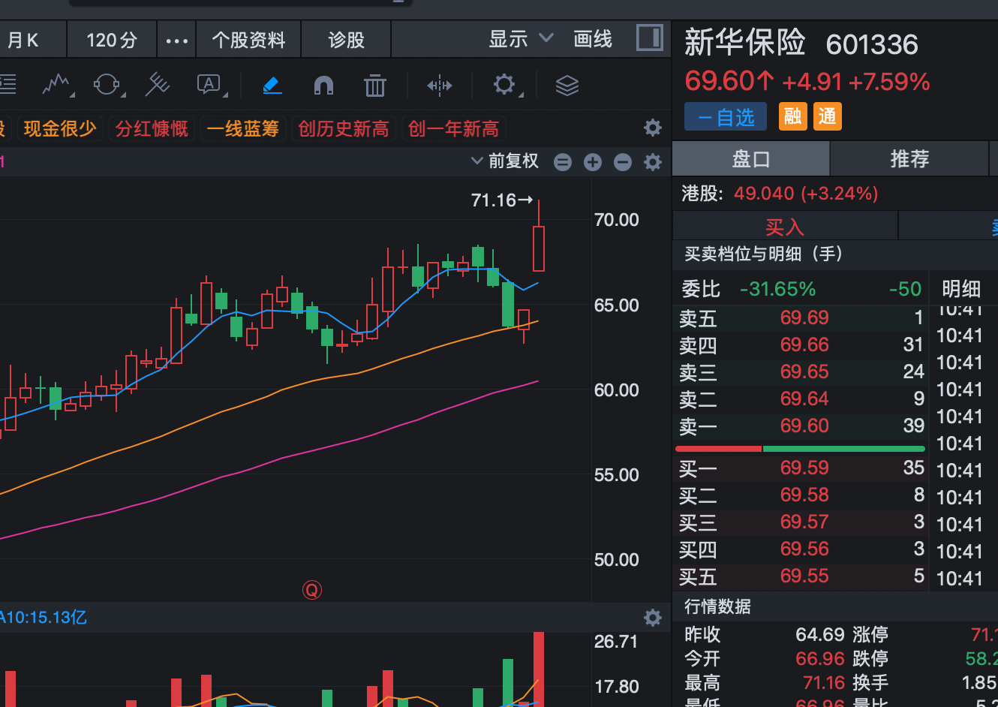This screenshot has height=707, width=998.
Task: Select the 卖三 69.65 order row
Action: click(801, 372)
